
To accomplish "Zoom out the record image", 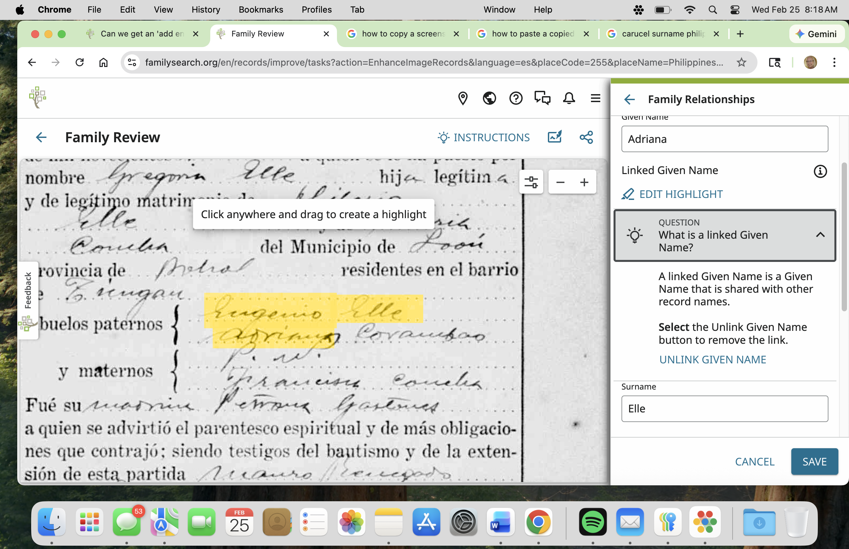I will tap(560, 182).
